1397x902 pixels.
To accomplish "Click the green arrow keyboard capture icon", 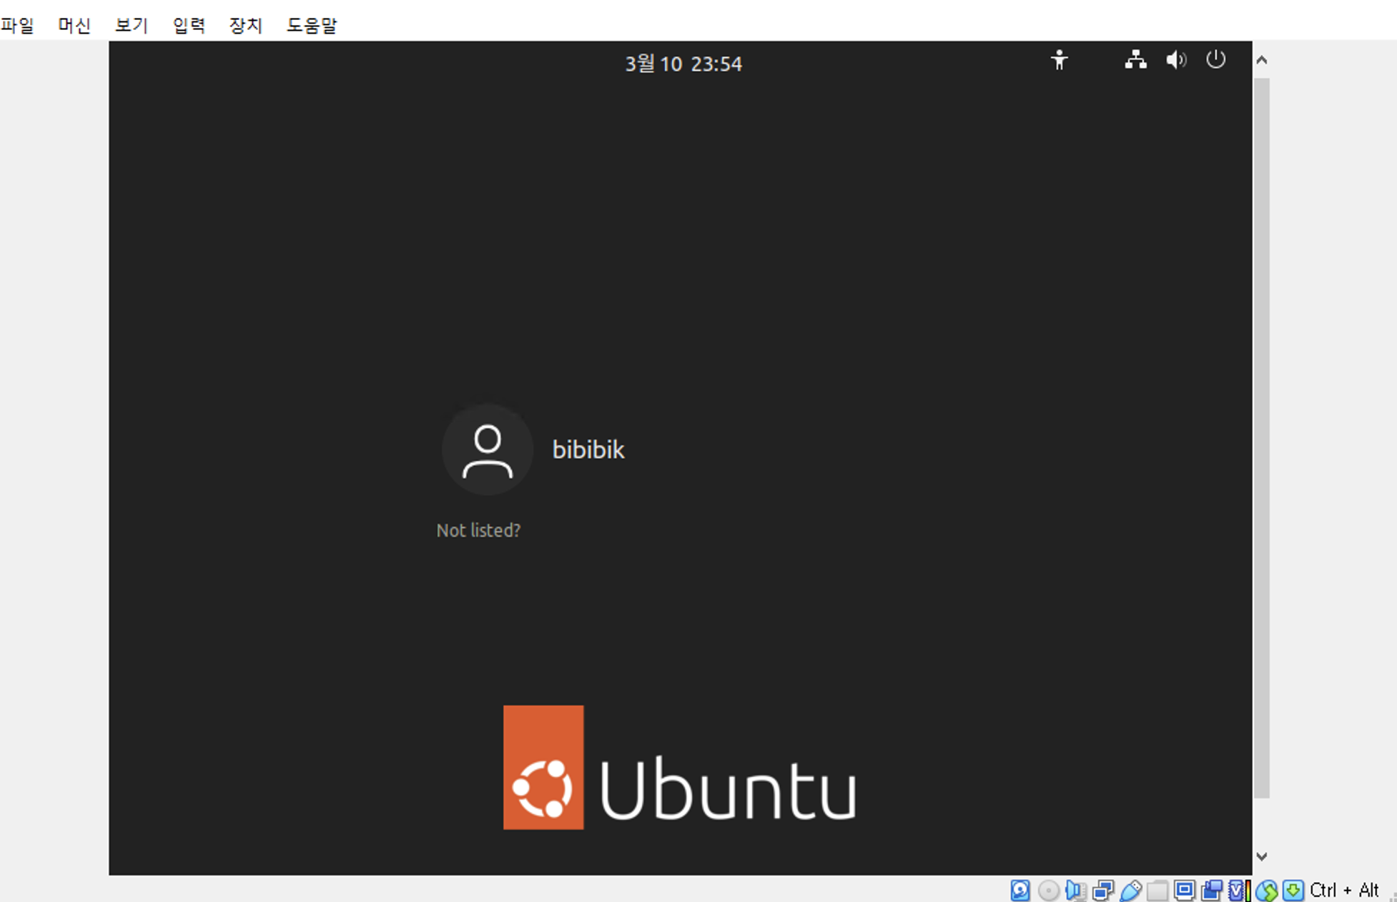I will coord(1293,890).
